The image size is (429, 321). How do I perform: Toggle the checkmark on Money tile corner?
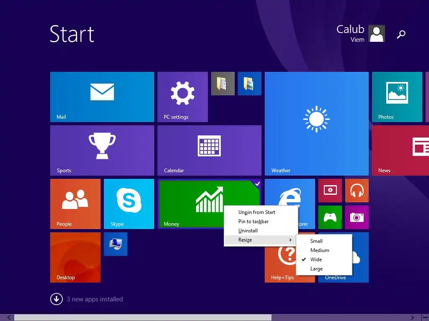257,184
